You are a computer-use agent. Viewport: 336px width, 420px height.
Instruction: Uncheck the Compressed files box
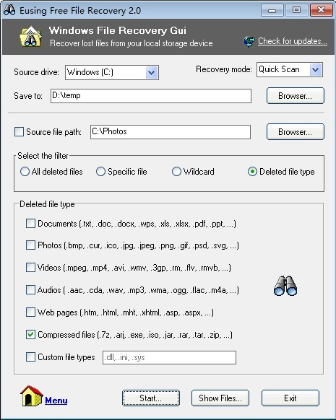30,335
